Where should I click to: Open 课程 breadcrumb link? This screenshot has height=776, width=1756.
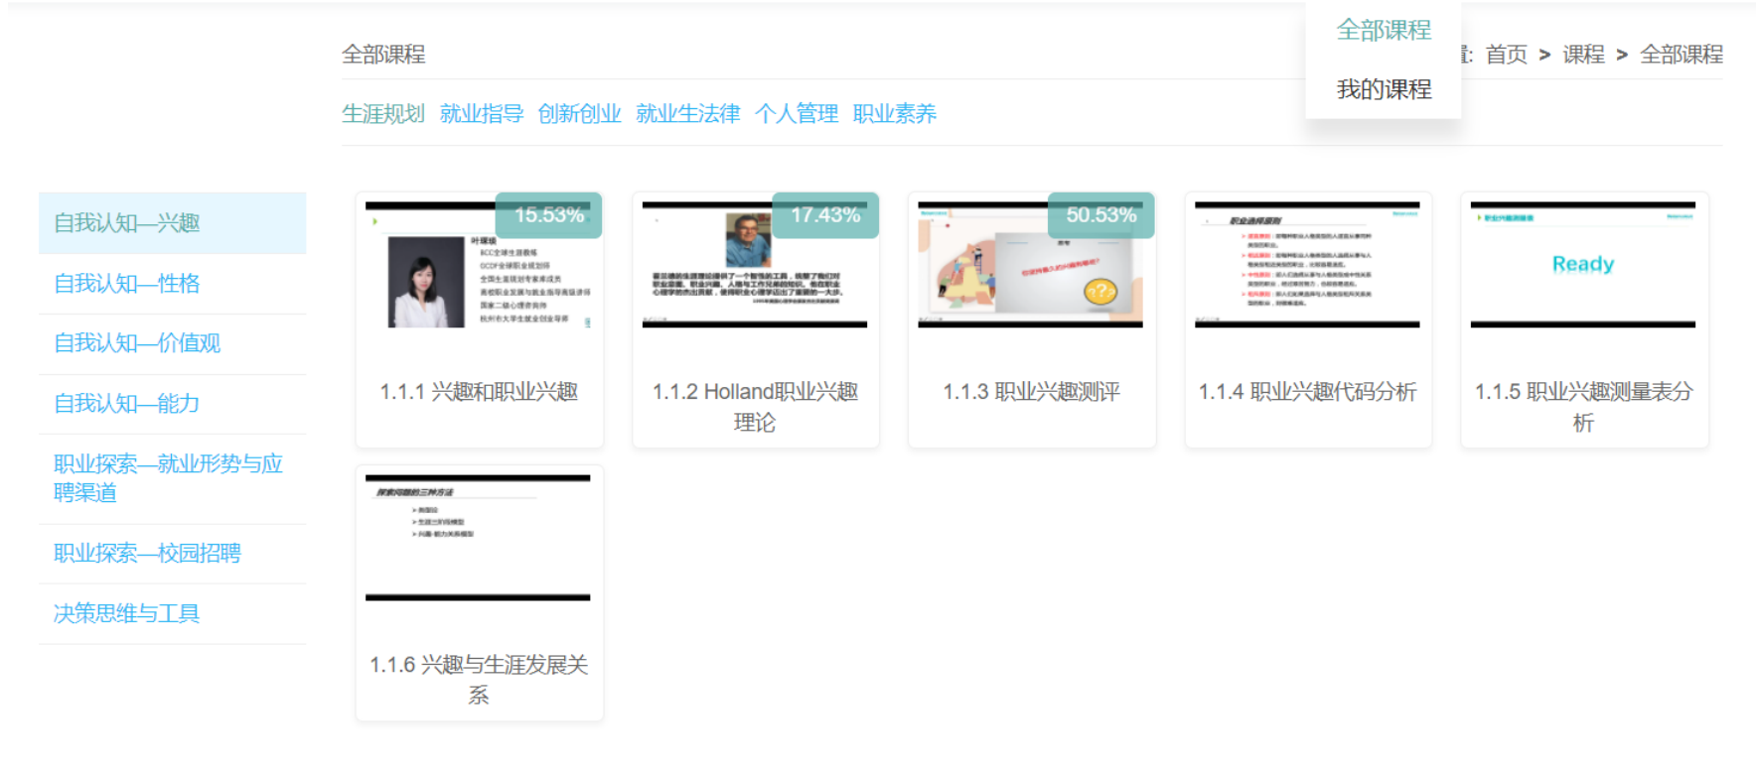(x=1583, y=55)
